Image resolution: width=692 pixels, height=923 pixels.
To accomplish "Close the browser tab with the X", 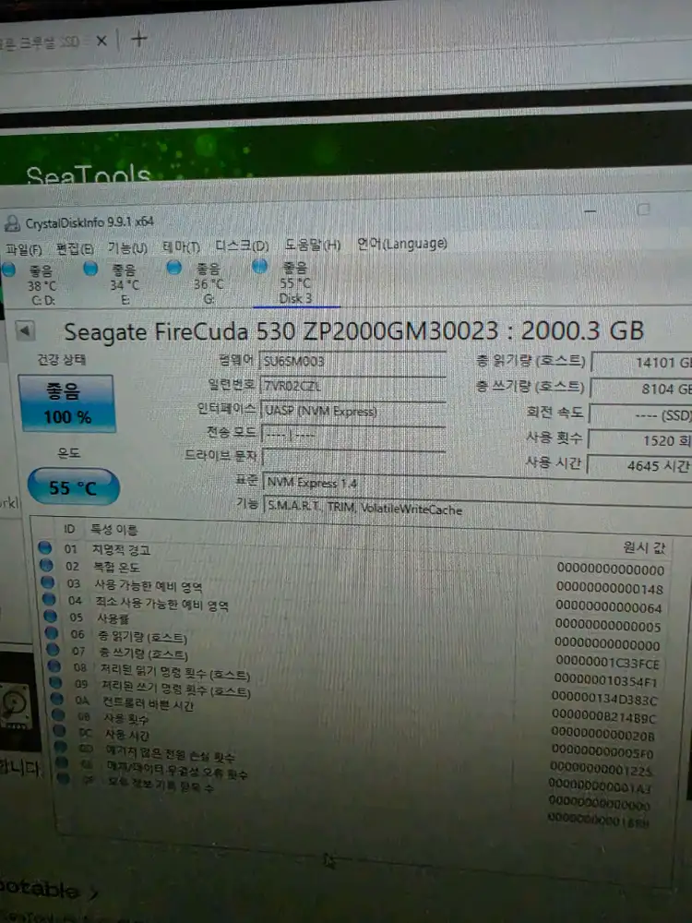I will click(x=101, y=41).
